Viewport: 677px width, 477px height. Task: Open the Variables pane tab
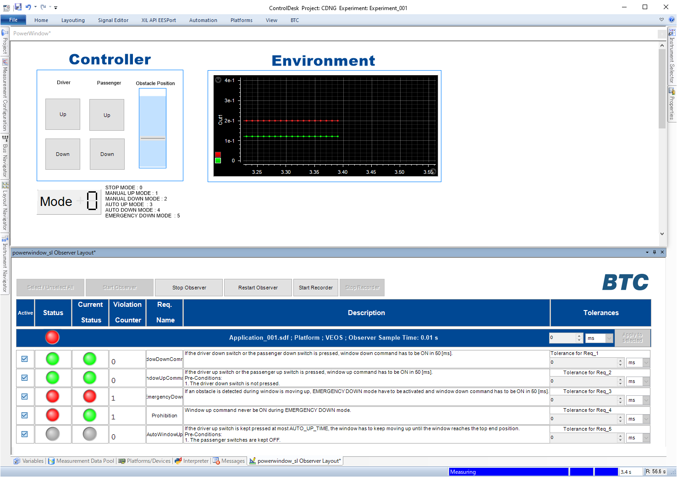[29, 461]
